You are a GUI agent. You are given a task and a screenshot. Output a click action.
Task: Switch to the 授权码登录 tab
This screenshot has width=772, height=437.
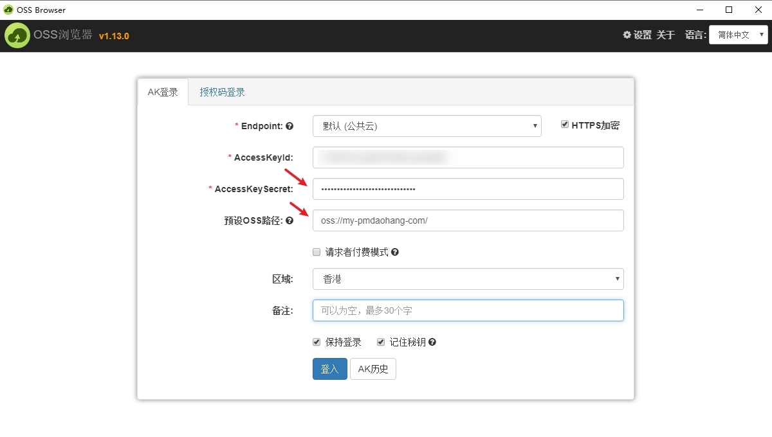[223, 92]
